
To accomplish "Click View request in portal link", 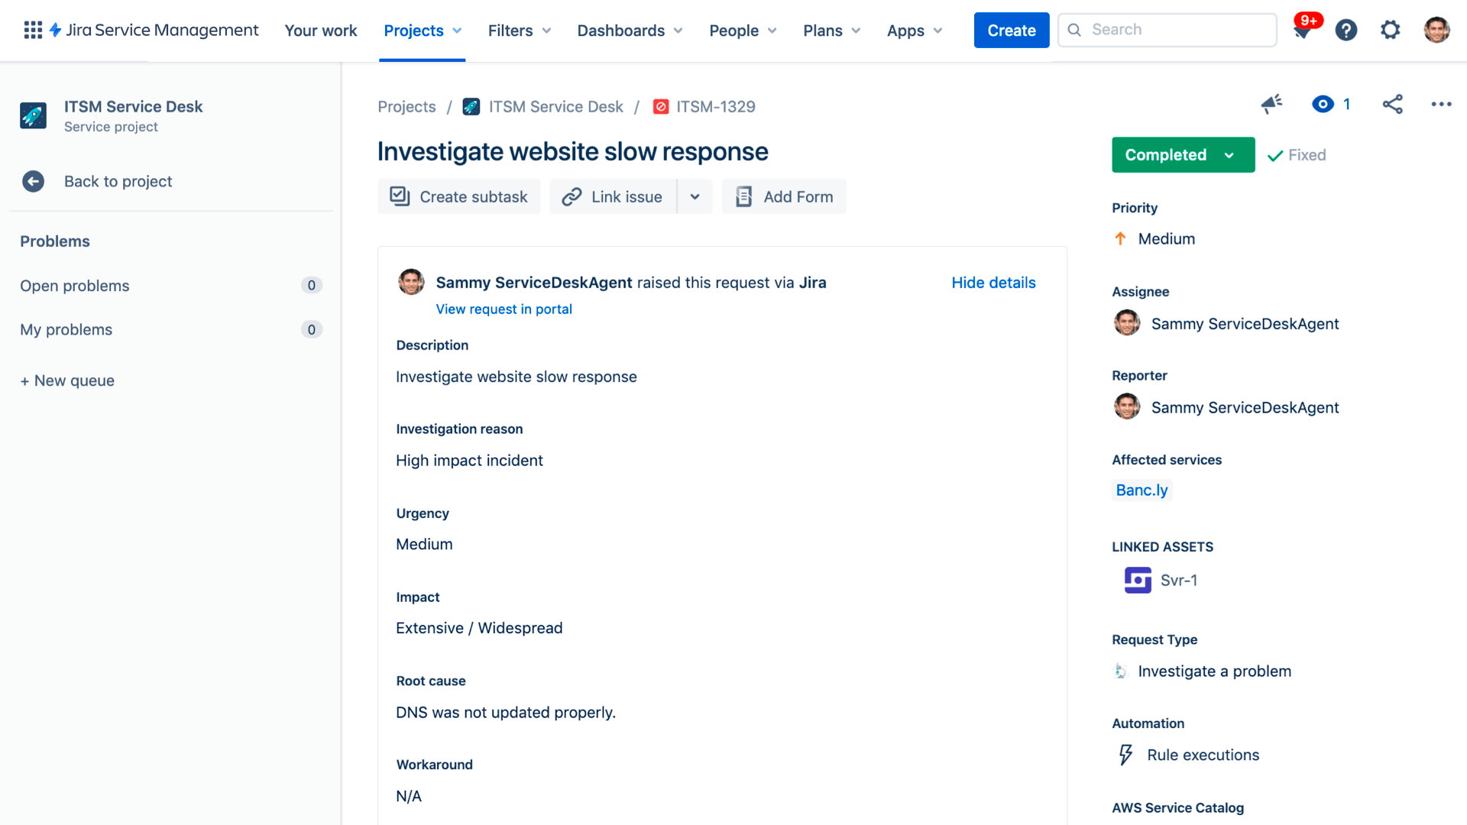I will click(x=504, y=309).
